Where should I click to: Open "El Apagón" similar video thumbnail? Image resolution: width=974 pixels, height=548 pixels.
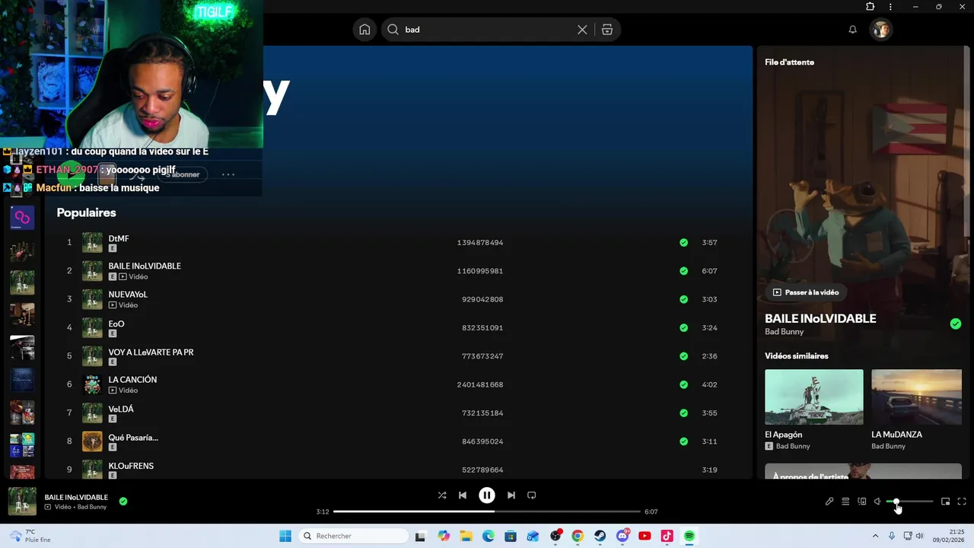[x=814, y=397]
